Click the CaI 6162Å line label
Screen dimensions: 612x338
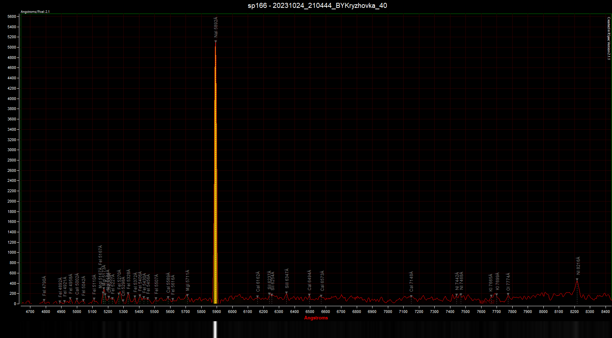coord(258,282)
